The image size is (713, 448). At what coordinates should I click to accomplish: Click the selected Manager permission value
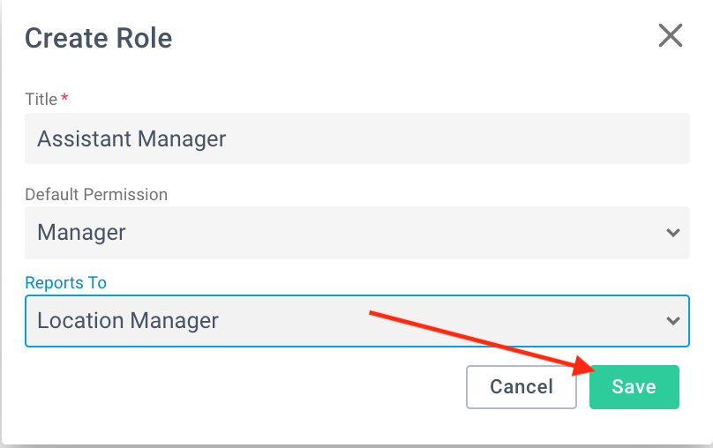tap(81, 233)
